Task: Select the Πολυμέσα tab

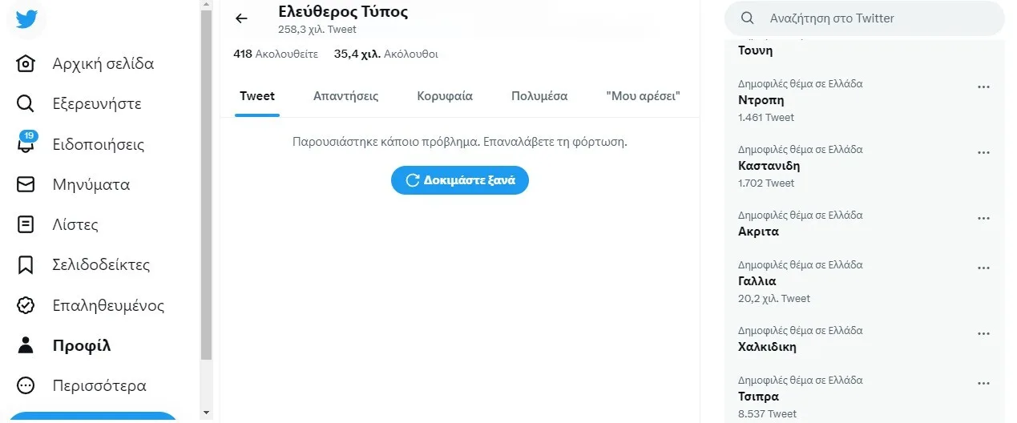Action: click(539, 96)
